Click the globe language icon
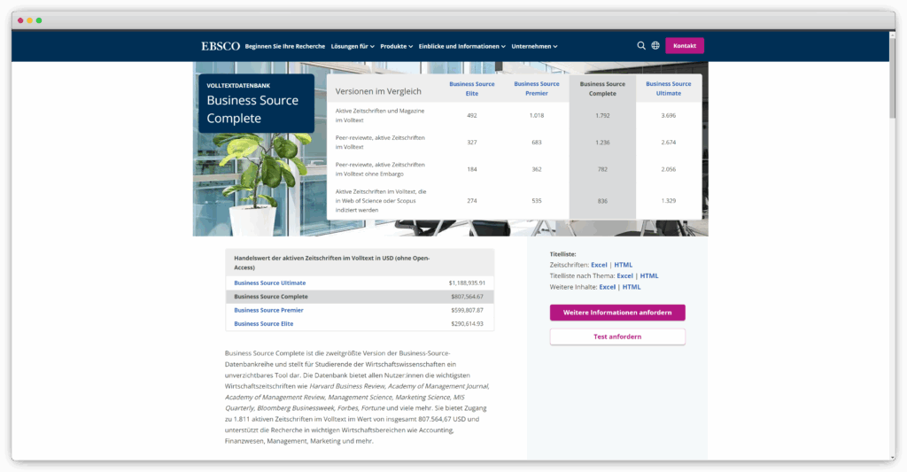 click(655, 46)
